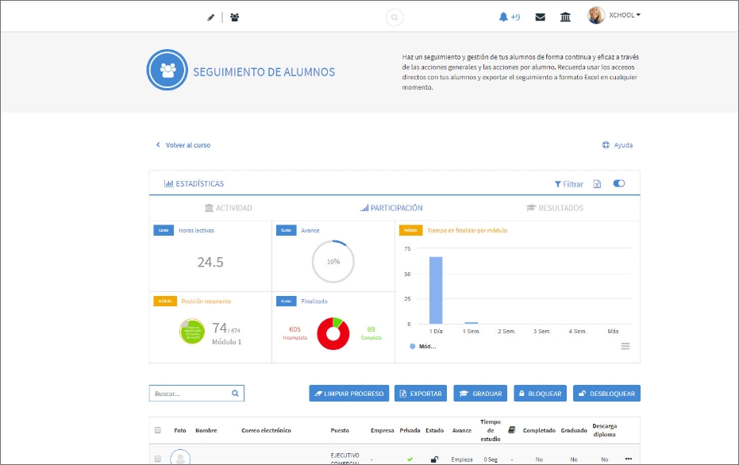Click the magnifier icon in Buscar field
739x465 pixels.
[x=235, y=394]
